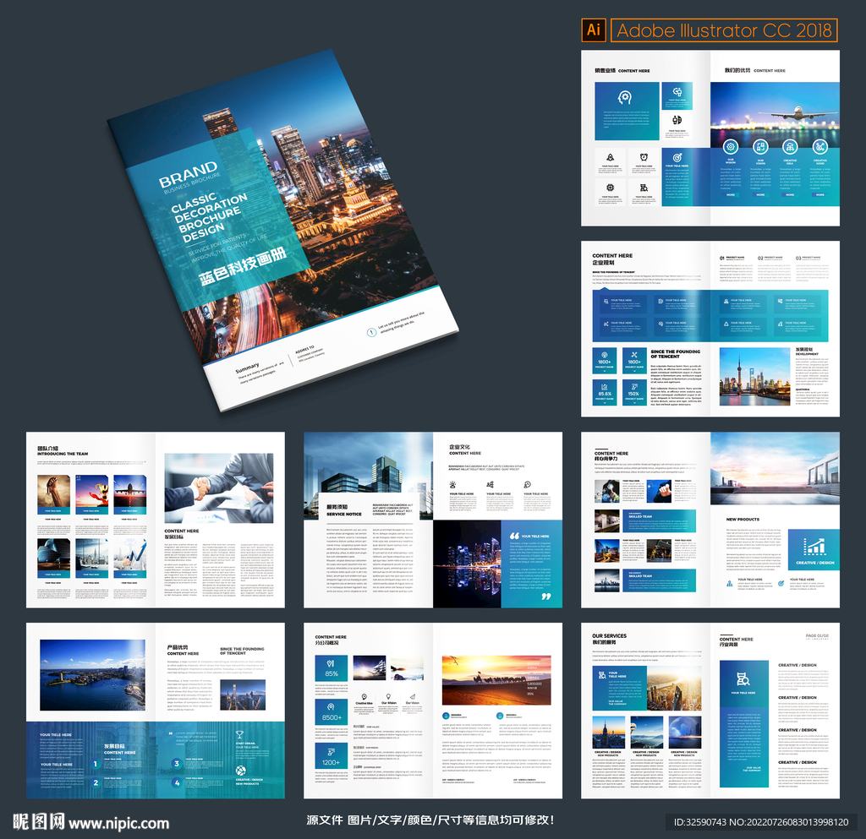Click the MORE button under CREATIVE IDEA
Screen dimensions: 866x839
pos(791,194)
